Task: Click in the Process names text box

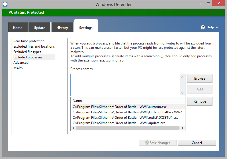Action: click(125, 85)
